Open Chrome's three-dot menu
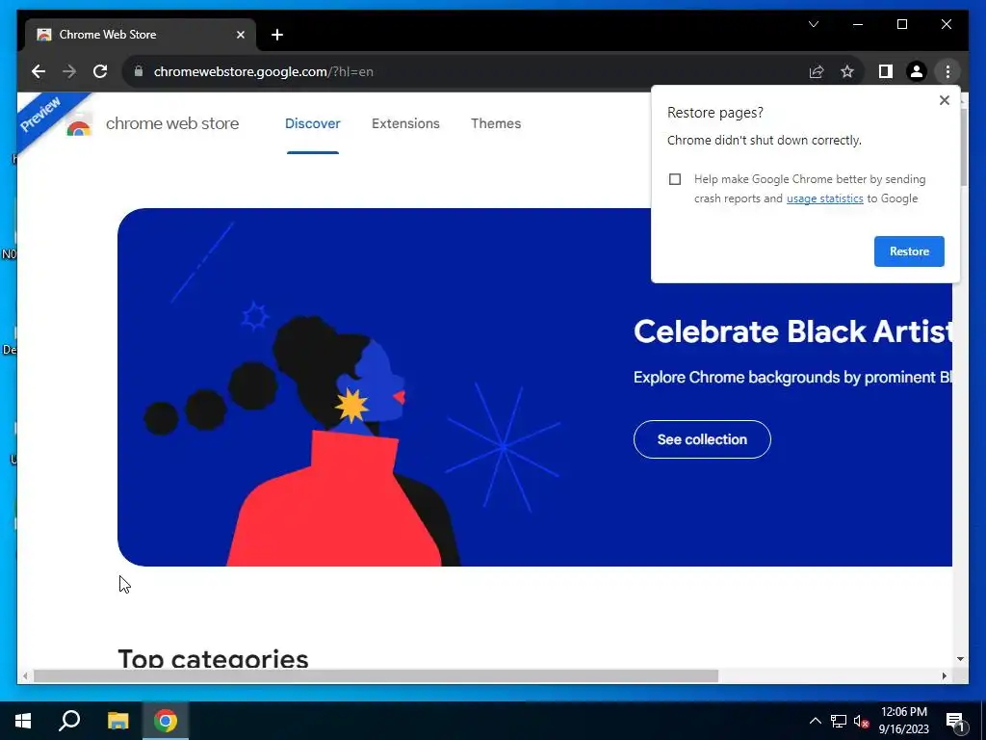Image resolution: width=986 pixels, height=740 pixels. [947, 71]
